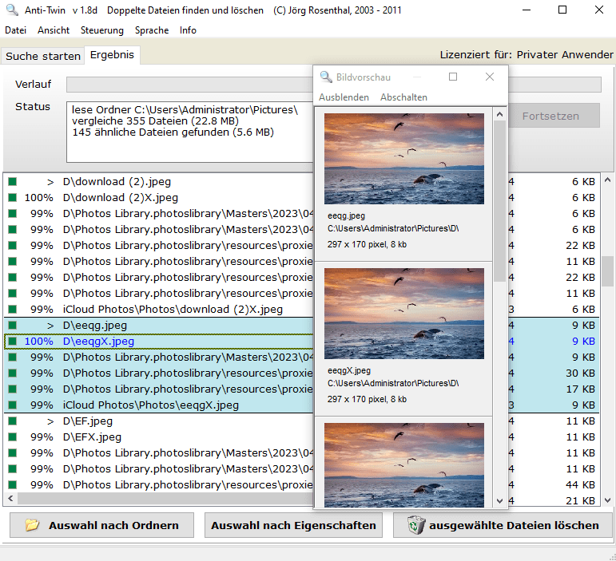Toggle checkbox for iCloud Photos\Photos\download (2)X.jpeg
Image resolution: width=616 pixels, height=561 pixels.
click(x=13, y=309)
